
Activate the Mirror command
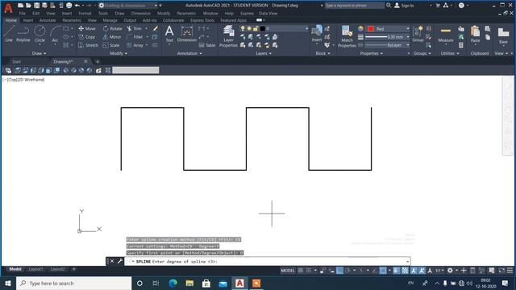pyautogui.click(x=112, y=37)
